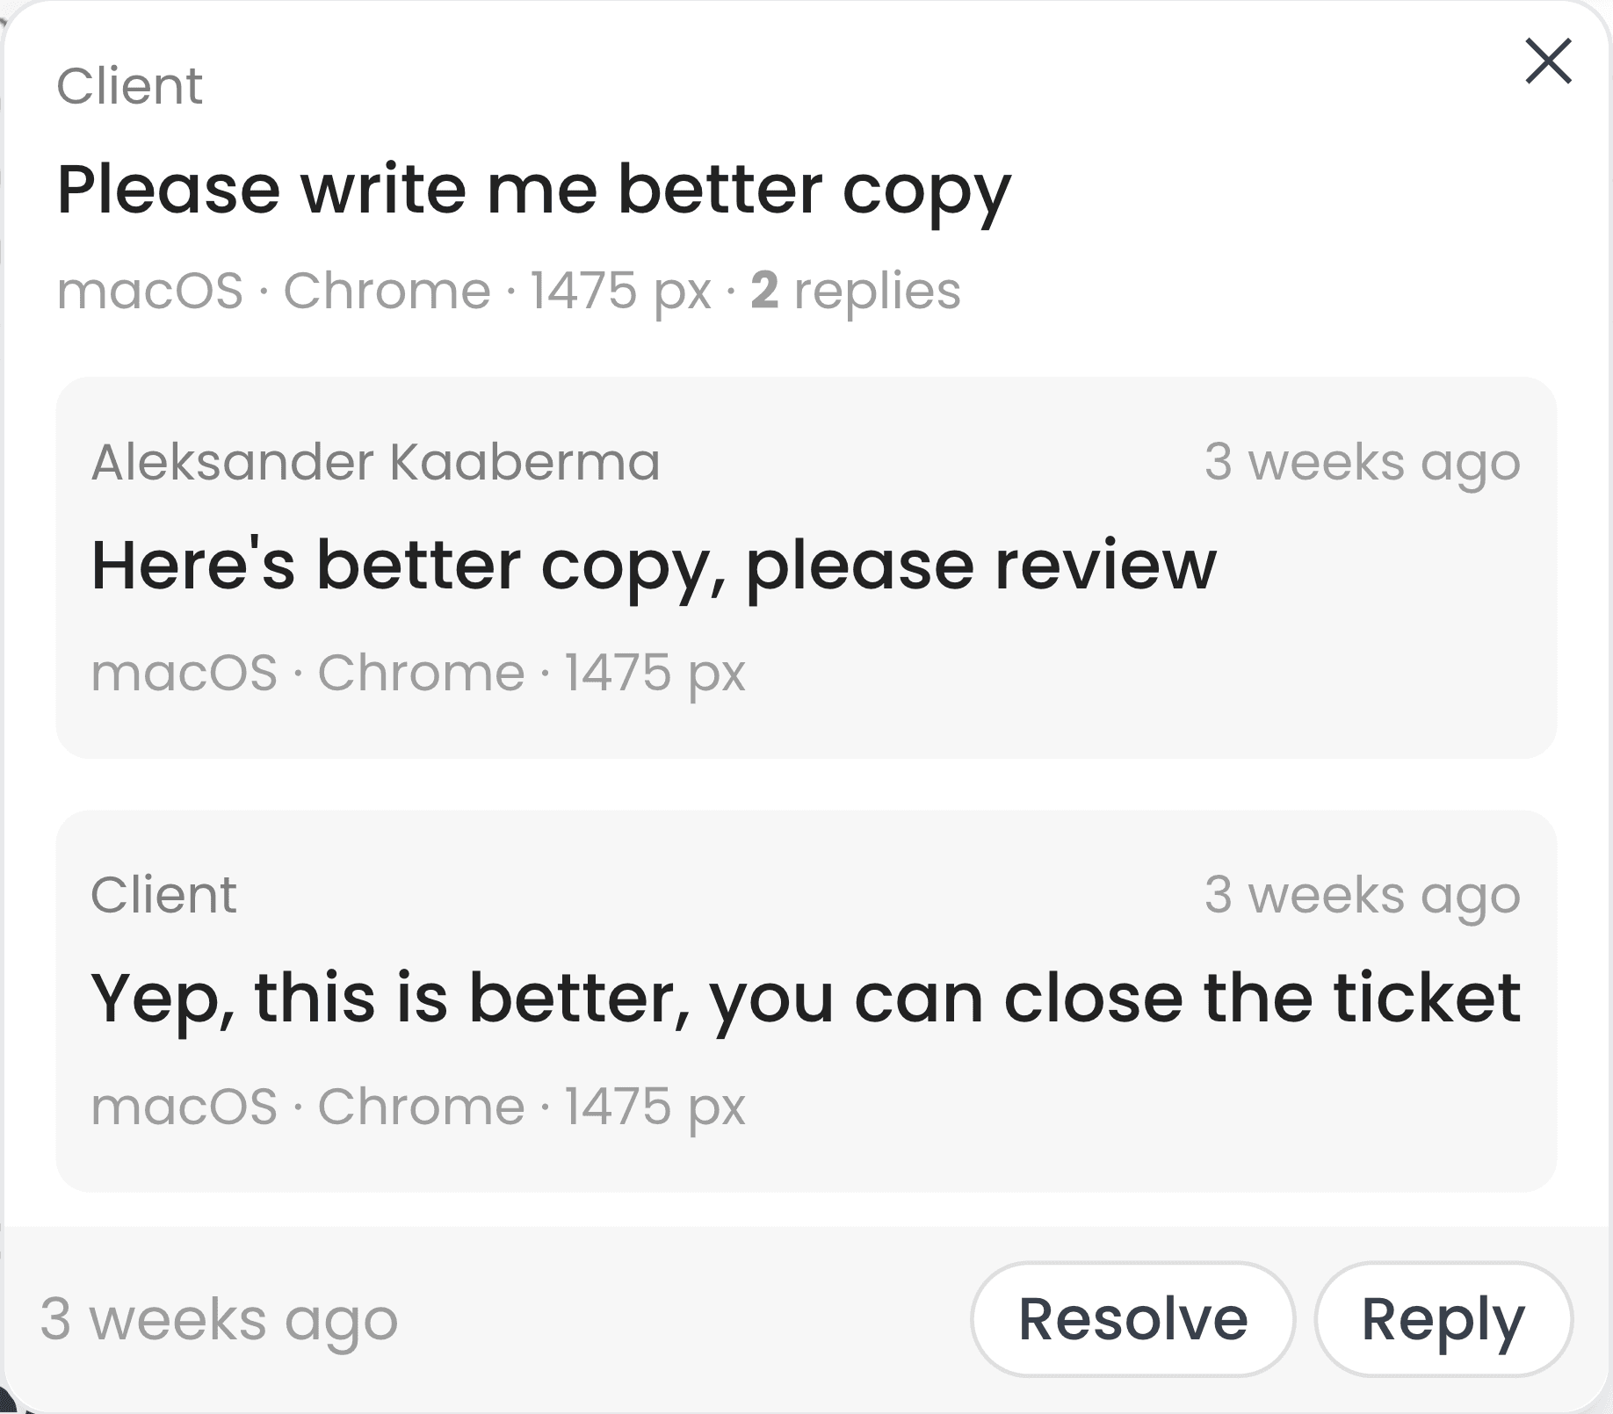
Task: Select the "2 replies" count
Action: [856, 291]
